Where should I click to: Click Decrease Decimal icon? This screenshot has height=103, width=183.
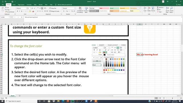click(x=74, y=11)
